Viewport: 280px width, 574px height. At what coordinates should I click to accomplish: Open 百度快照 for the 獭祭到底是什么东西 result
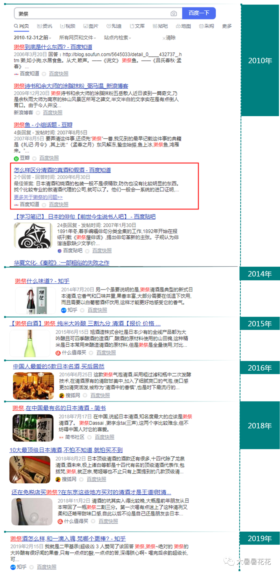pyautogui.click(x=59, y=74)
